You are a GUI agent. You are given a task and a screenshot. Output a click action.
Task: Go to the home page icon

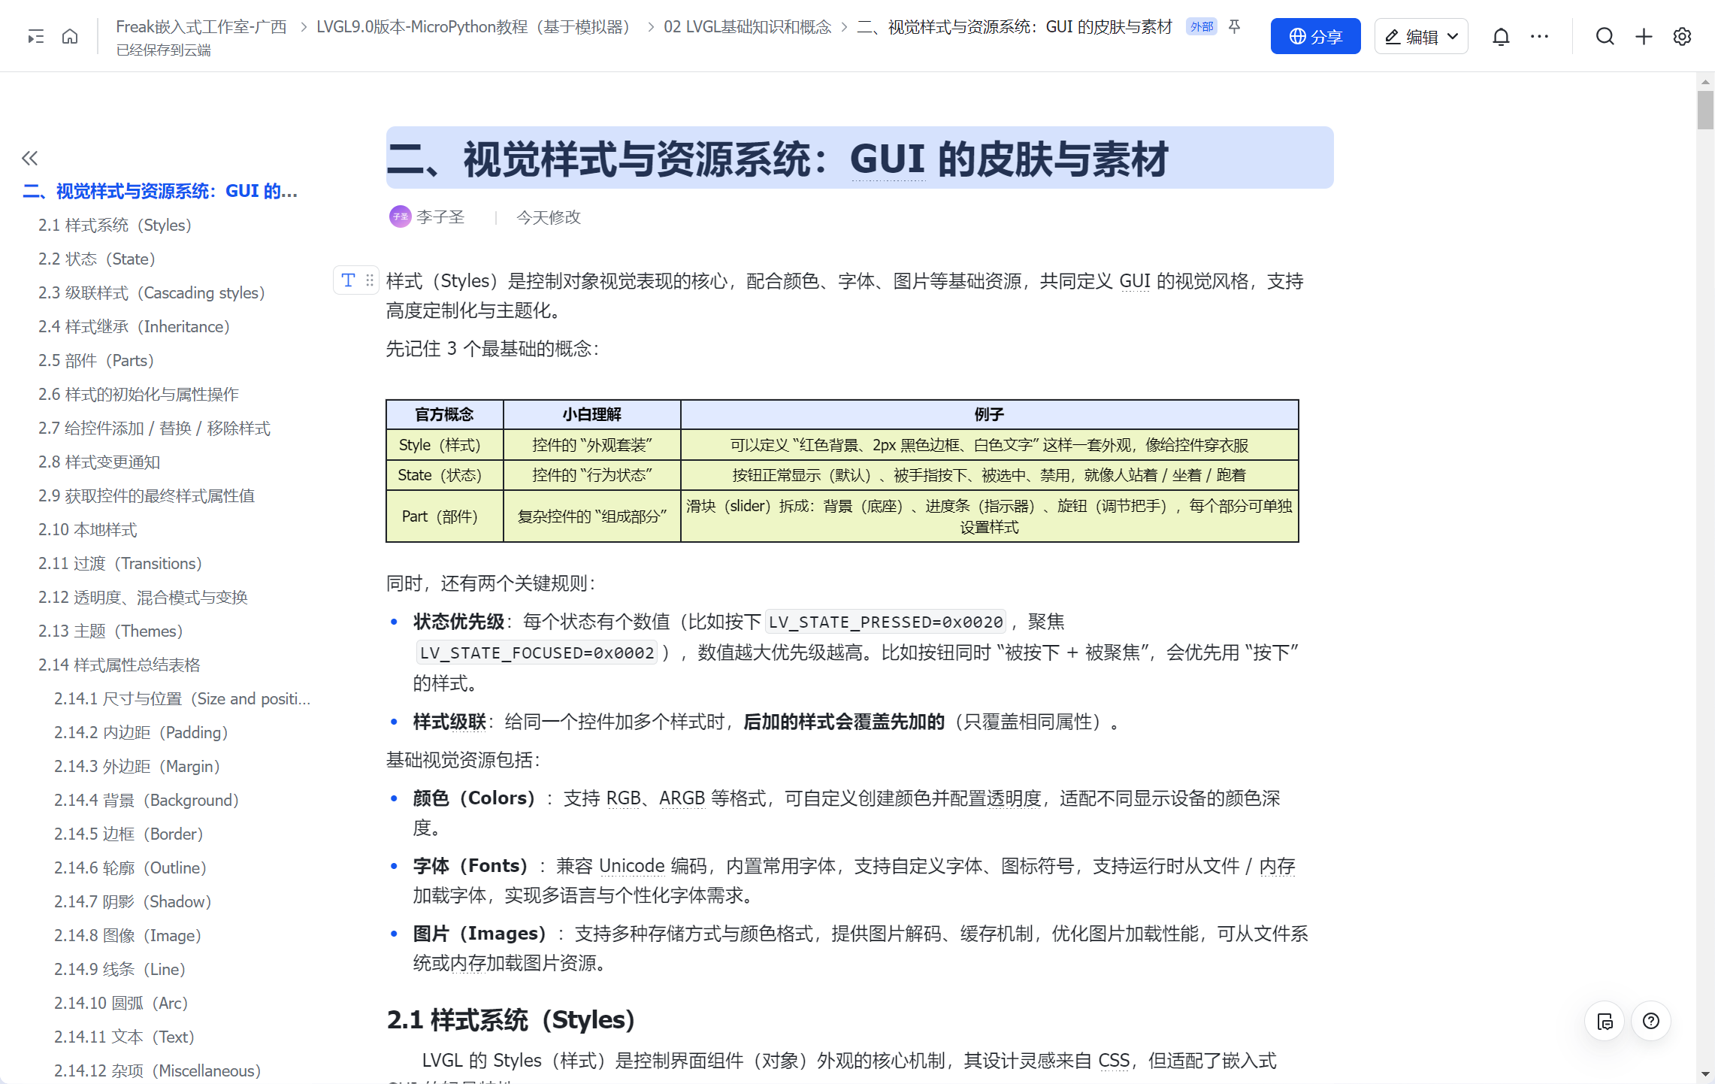pos(70,36)
